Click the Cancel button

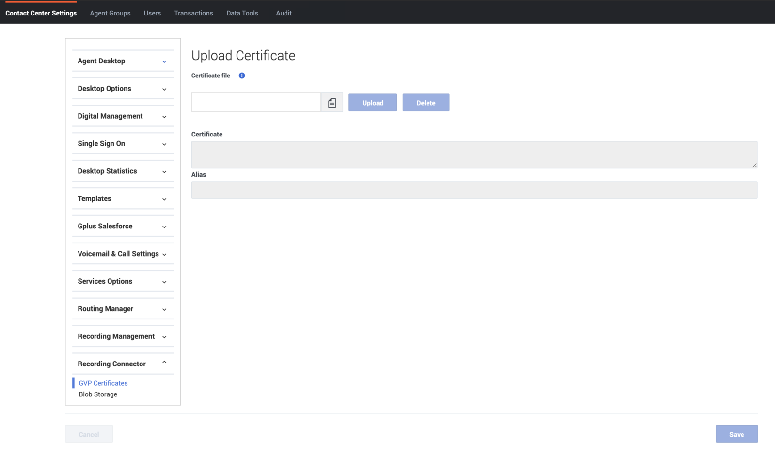point(89,434)
